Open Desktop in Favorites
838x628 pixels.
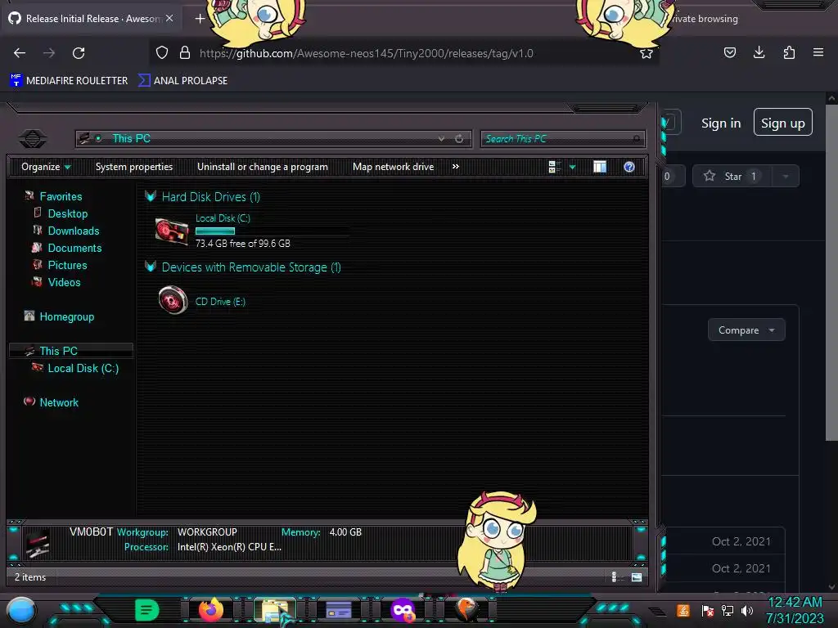pos(68,213)
